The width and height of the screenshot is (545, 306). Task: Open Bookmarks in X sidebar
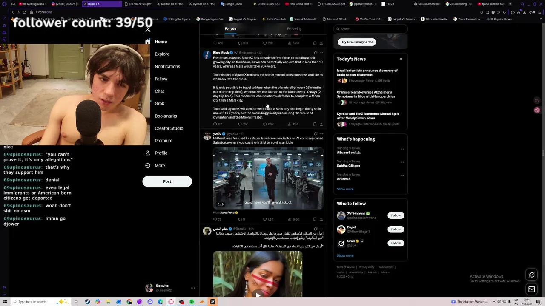(166, 116)
